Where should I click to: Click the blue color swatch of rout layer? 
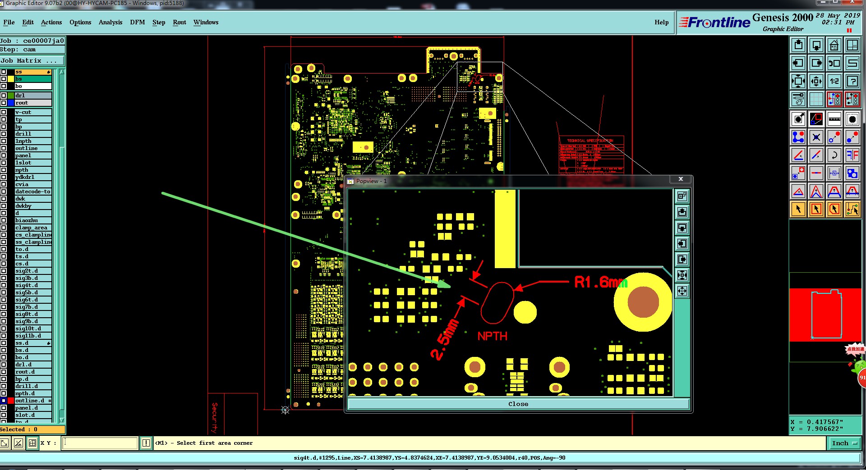[11, 103]
